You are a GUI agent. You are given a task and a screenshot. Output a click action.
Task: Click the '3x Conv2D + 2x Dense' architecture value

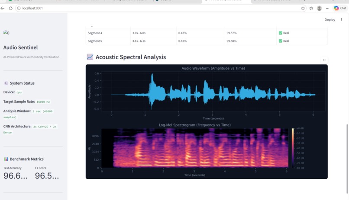click(x=30, y=130)
